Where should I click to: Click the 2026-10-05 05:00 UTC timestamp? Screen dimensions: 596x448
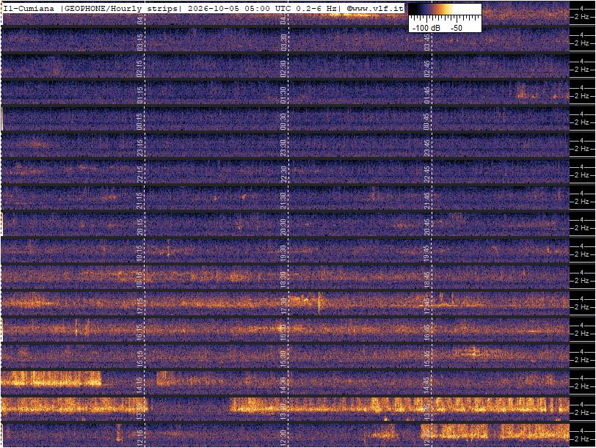tap(240, 8)
